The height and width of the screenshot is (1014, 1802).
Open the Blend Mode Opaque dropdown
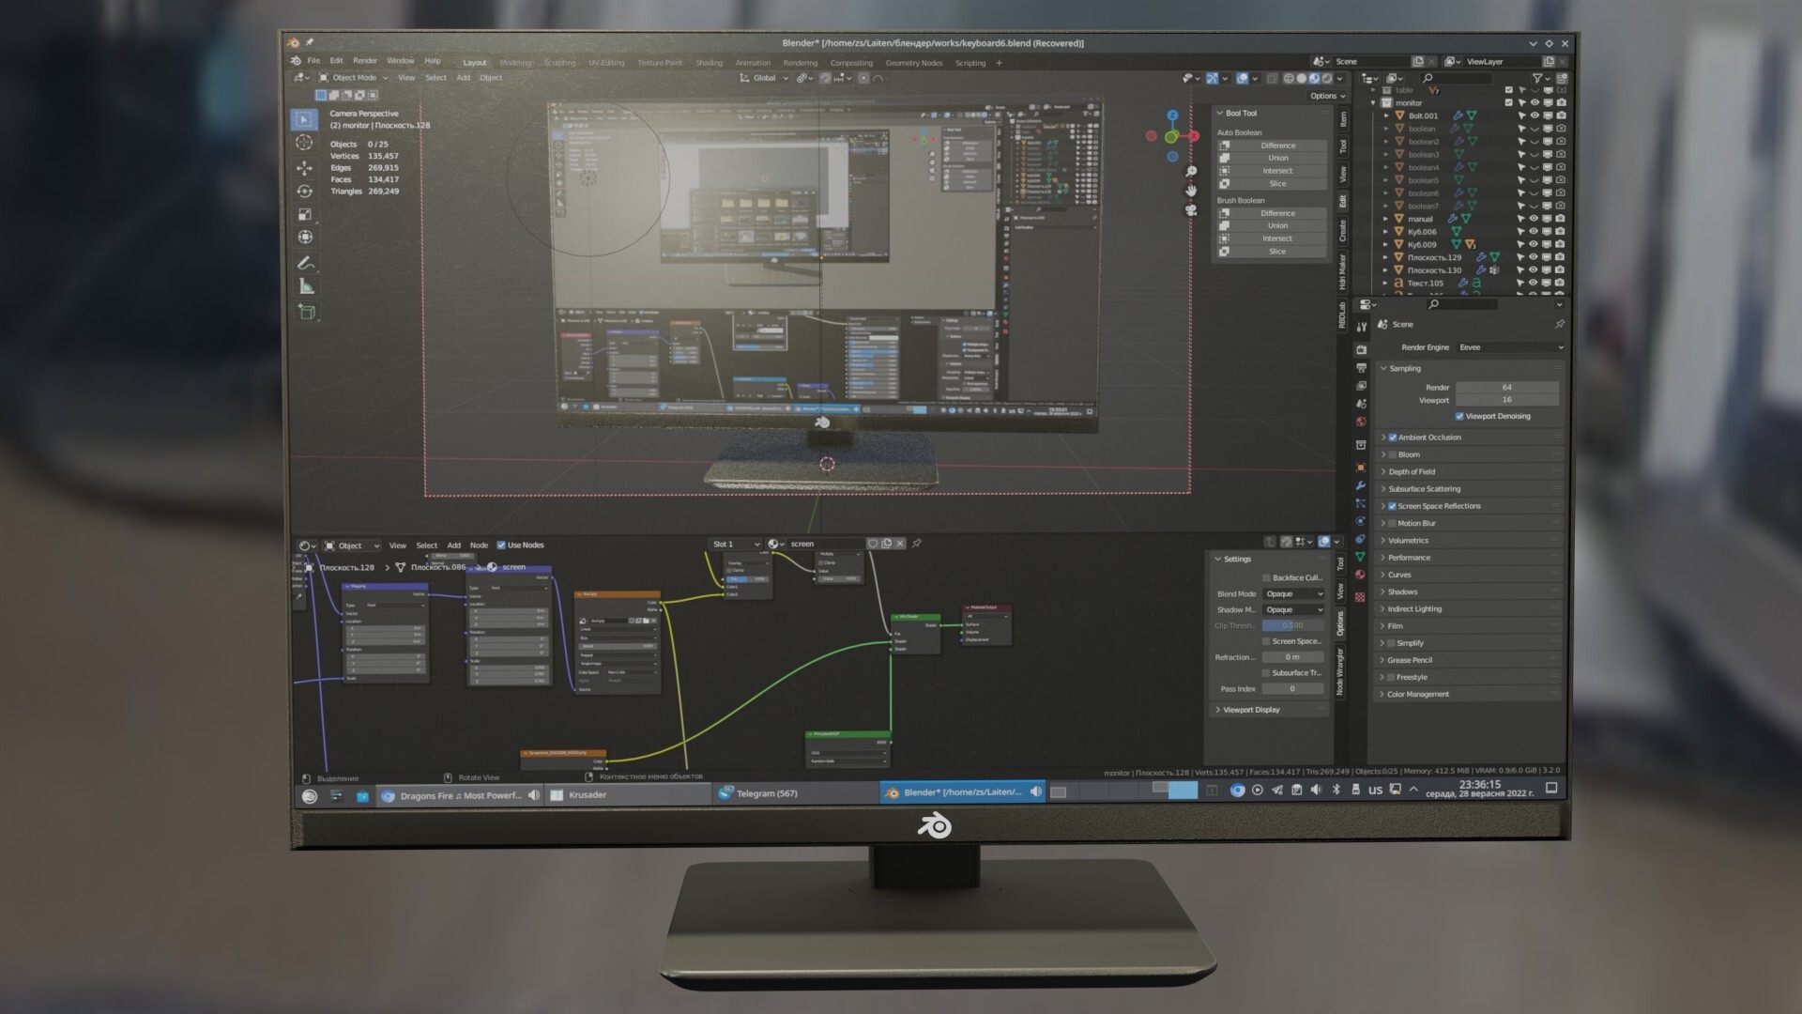[x=1293, y=593]
